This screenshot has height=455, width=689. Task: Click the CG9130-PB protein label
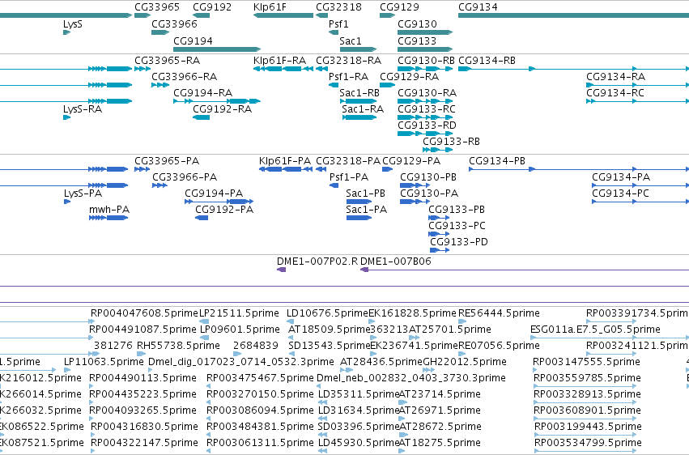pos(428,177)
